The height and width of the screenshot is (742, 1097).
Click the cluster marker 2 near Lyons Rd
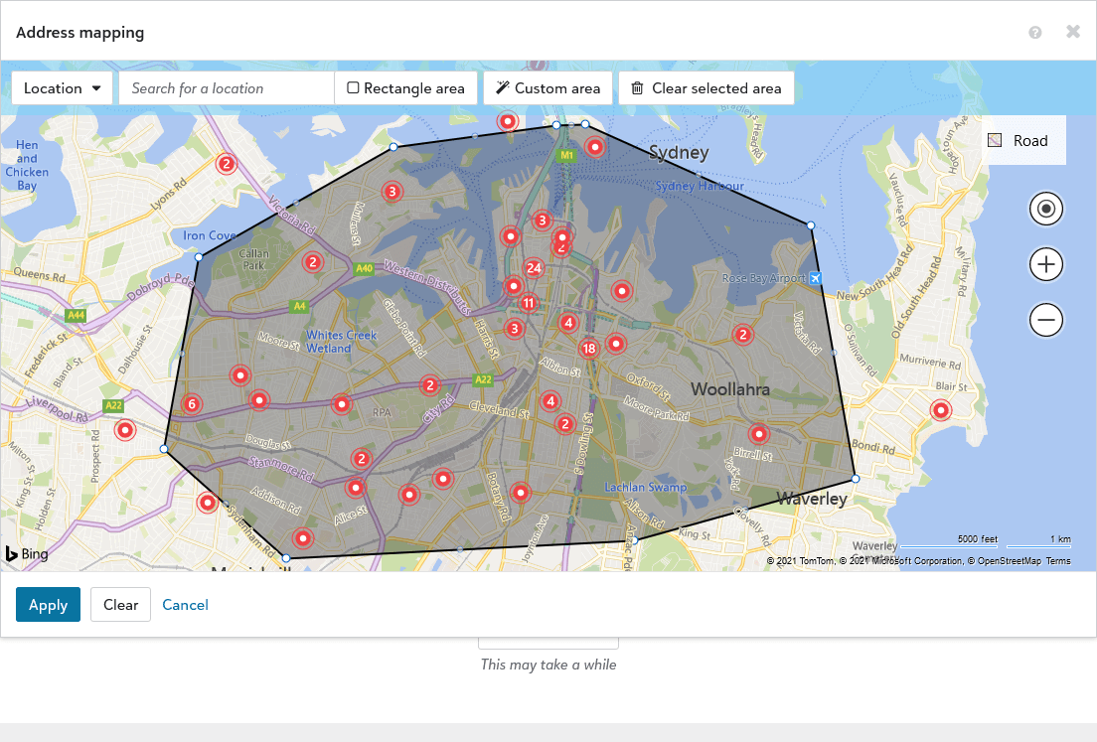226,164
